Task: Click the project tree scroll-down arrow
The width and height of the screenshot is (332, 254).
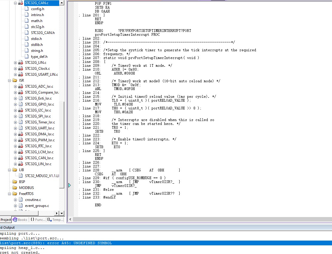Action: (62, 213)
